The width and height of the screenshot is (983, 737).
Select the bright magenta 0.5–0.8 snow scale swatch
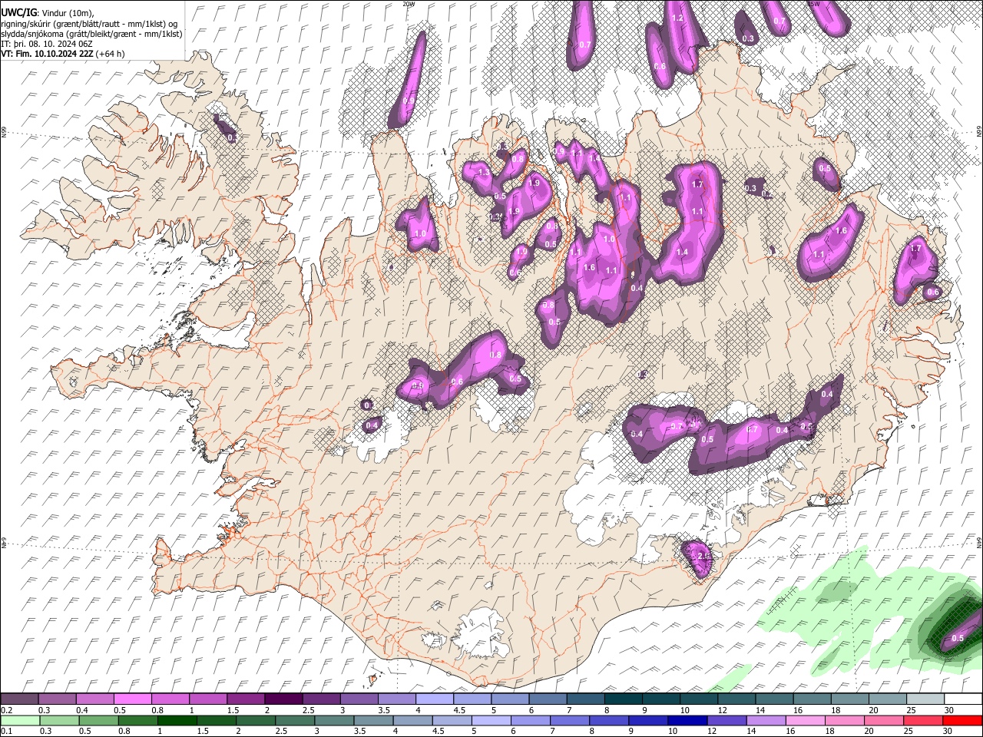132,699
